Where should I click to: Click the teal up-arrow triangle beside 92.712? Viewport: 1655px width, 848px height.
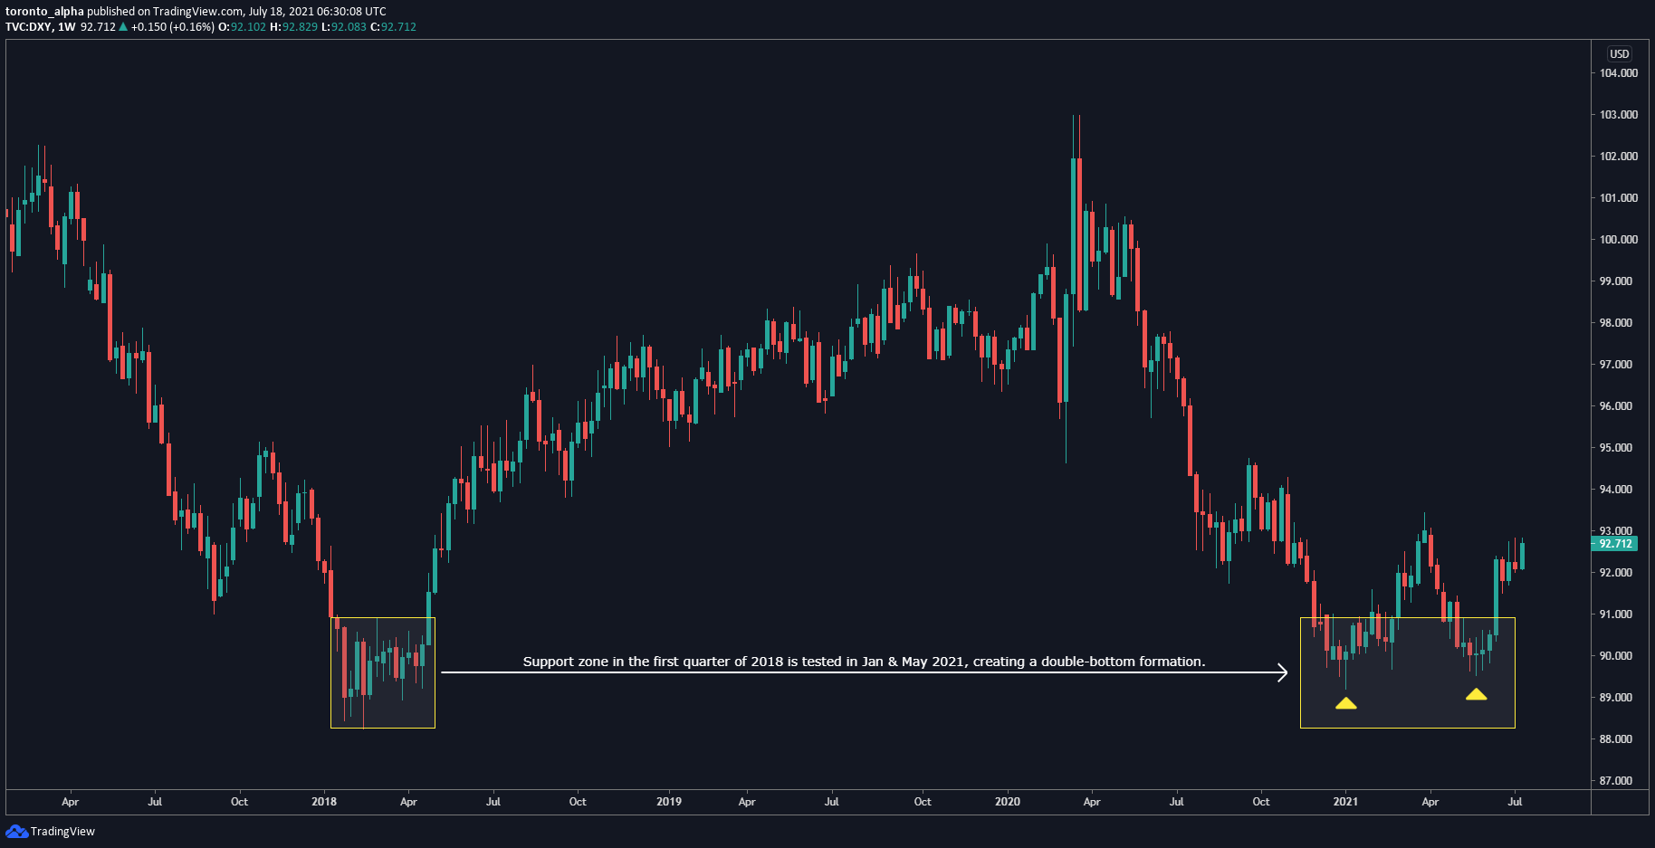pyautogui.click(x=123, y=26)
